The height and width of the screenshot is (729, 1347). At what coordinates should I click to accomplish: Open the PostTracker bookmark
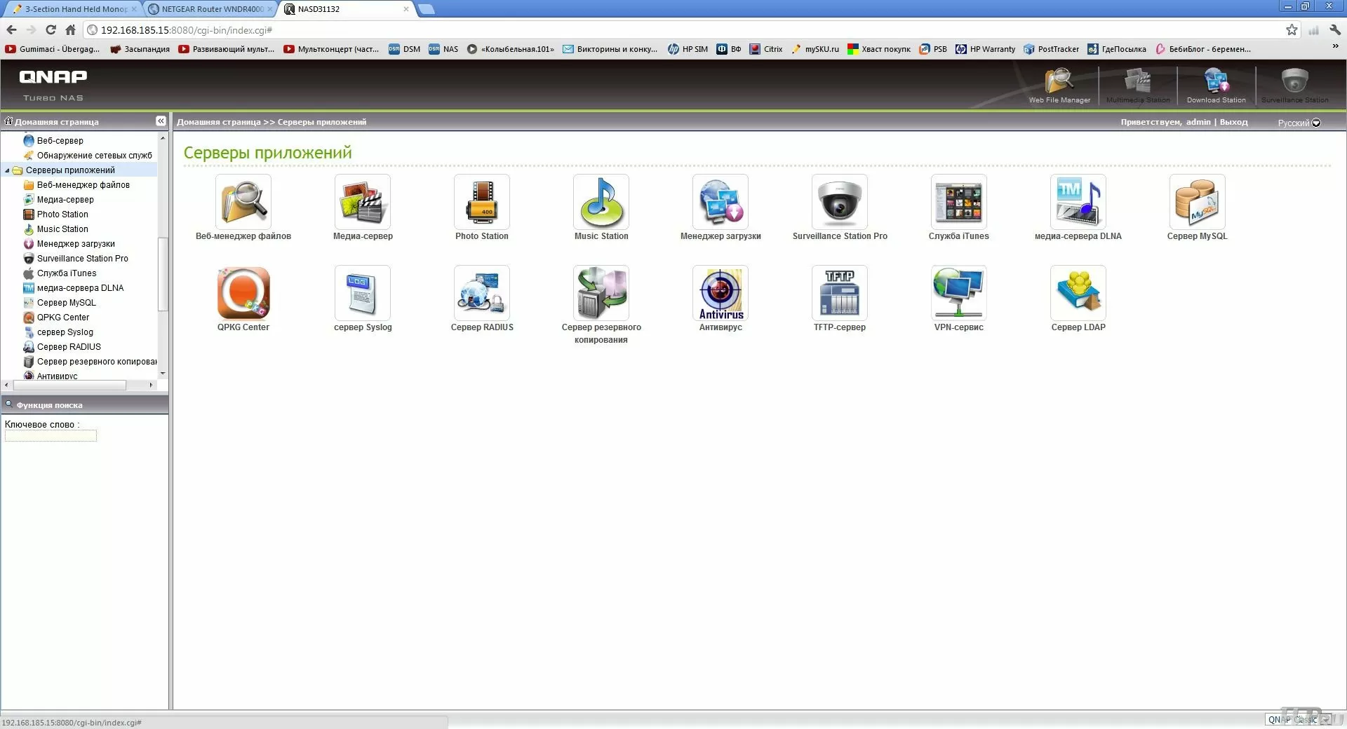pyautogui.click(x=1051, y=49)
